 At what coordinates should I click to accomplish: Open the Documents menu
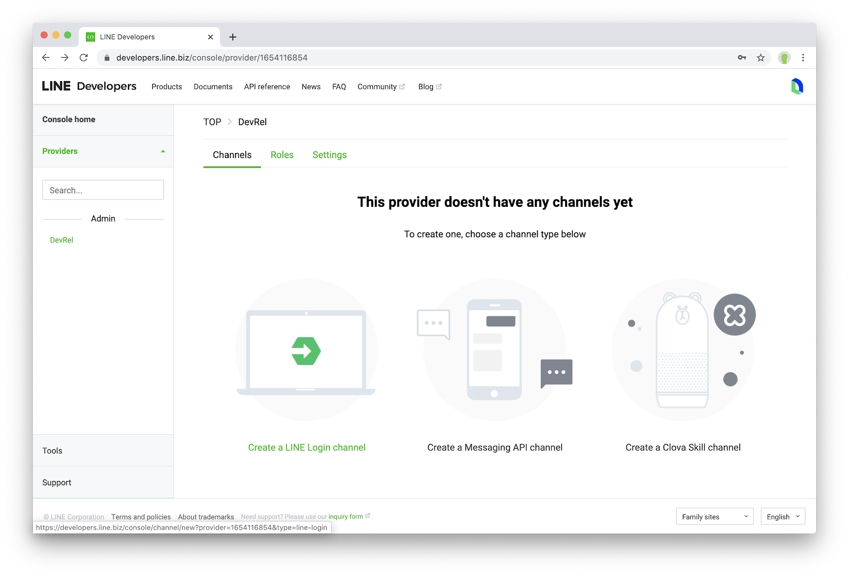(213, 87)
